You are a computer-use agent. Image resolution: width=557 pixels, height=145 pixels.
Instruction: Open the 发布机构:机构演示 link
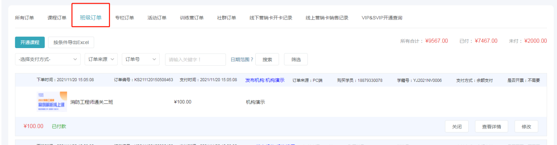pyautogui.click(x=265, y=80)
